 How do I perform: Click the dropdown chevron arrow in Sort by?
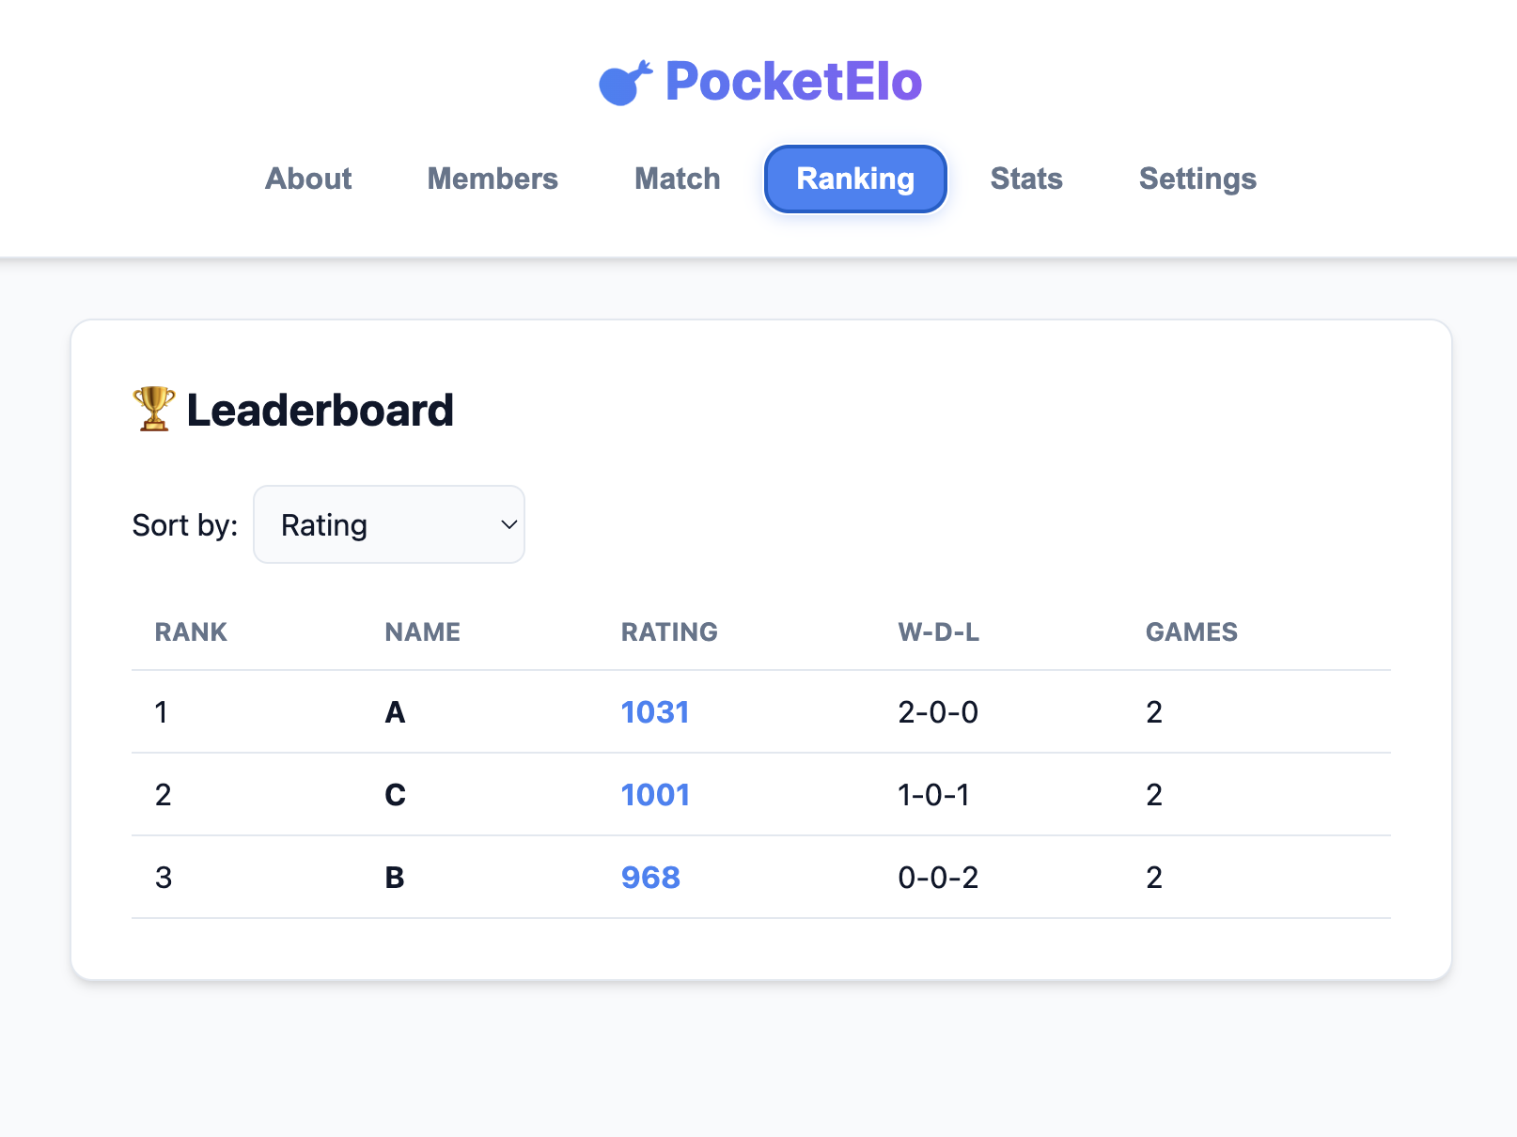pos(508,524)
